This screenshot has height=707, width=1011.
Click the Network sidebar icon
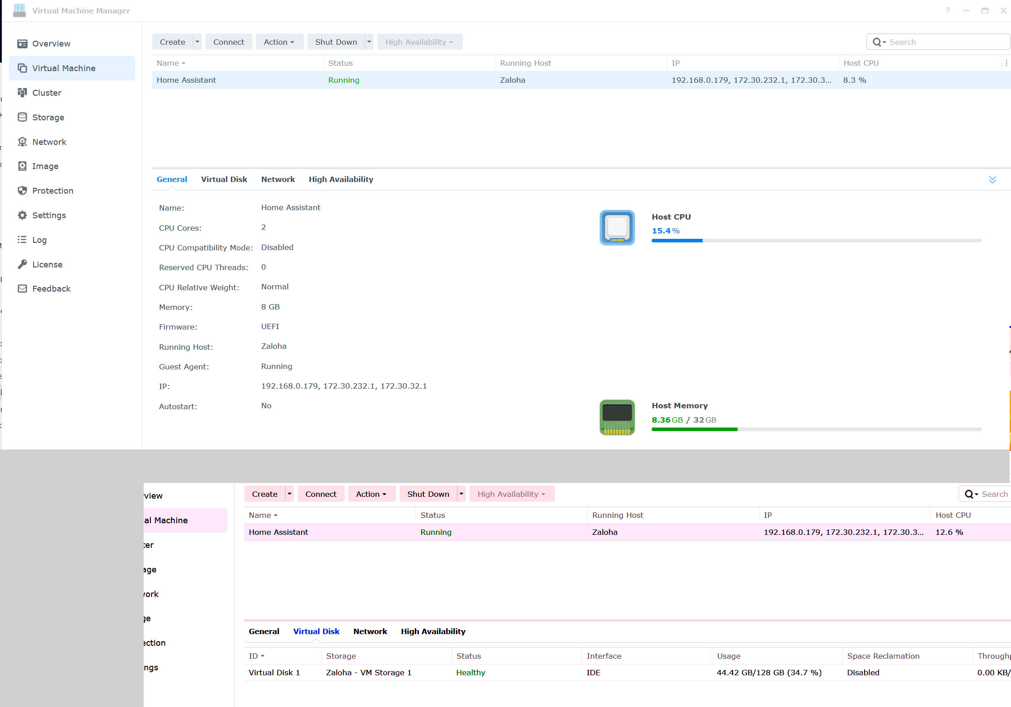tap(22, 142)
